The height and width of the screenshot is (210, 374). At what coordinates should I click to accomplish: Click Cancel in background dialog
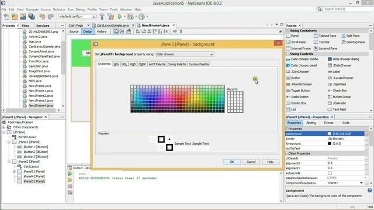click(251, 162)
